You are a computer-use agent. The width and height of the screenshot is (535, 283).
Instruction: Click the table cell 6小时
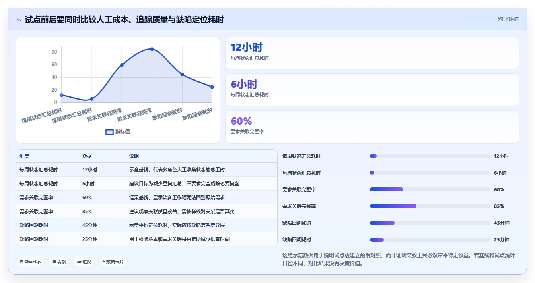click(x=88, y=184)
